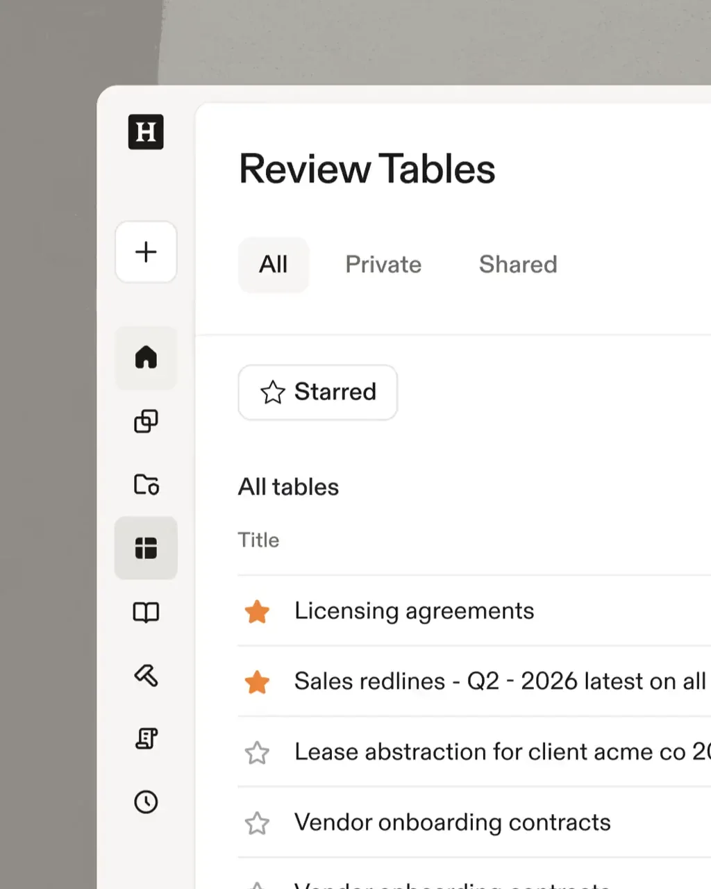Viewport: 711px width, 889px height.
Task: Click the Harvey H logo
Action: tap(146, 132)
